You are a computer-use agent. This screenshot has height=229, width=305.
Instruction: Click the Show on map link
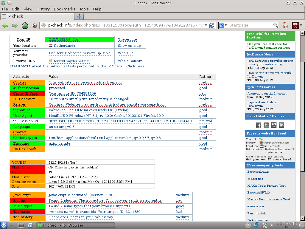129,46
